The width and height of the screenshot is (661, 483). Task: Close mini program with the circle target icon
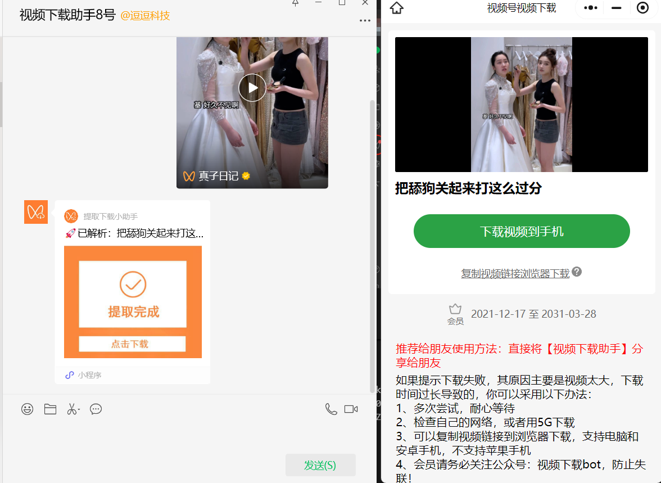(x=642, y=8)
